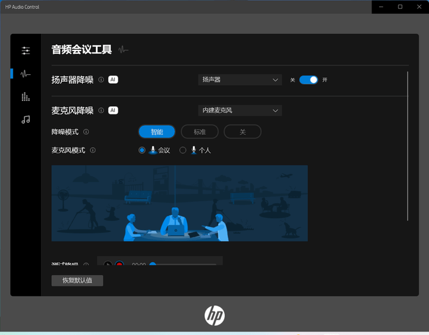Choose the 标准 noise reduction mode
The width and height of the screenshot is (429, 335).
(200, 132)
